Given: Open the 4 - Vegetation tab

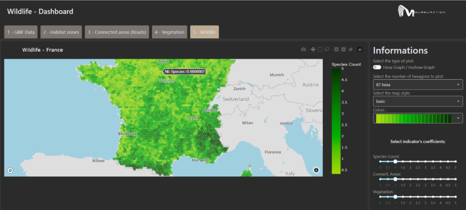Looking at the screenshot, I should [169, 32].
